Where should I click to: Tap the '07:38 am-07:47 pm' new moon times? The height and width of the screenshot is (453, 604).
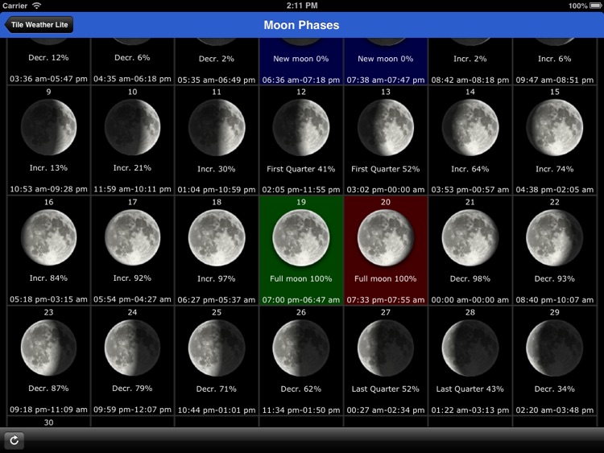[x=386, y=80]
